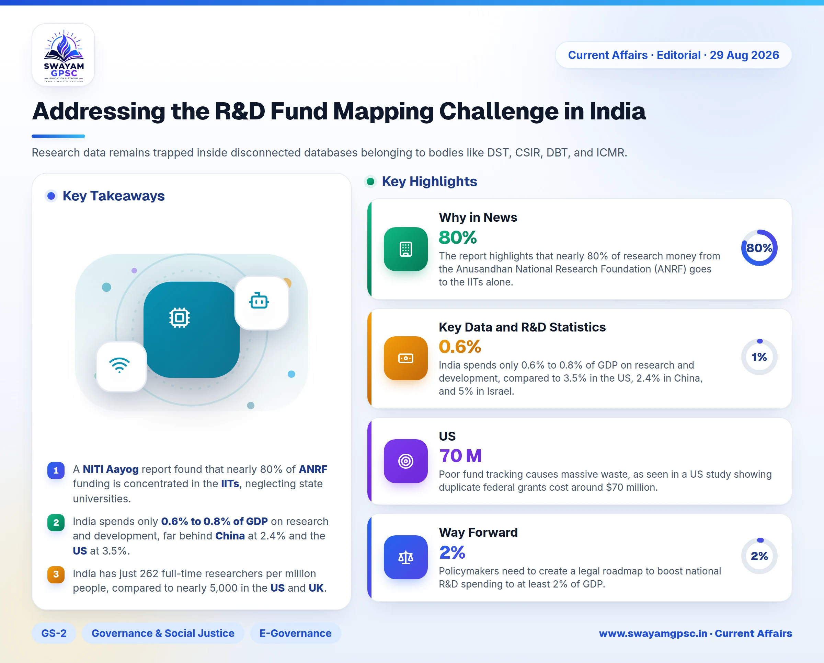Click the main title about R&D Fund Mapping
The height and width of the screenshot is (663, 824).
[x=339, y=111]
